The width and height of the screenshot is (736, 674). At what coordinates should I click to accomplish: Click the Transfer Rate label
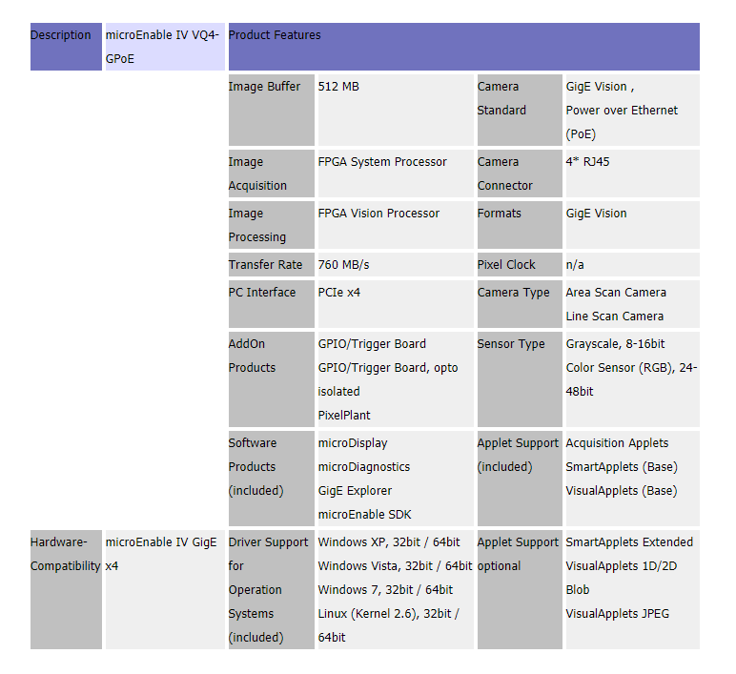(x=272, y=265)
